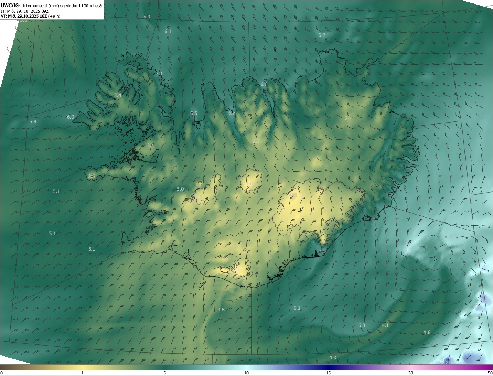Click the 6.6 value on the map
This screenshot has height=376, width=493.
click(264, 84)
